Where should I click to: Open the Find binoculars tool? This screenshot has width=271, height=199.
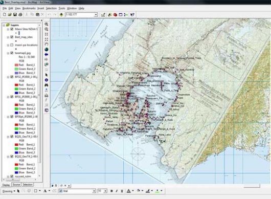pos(47,85)
